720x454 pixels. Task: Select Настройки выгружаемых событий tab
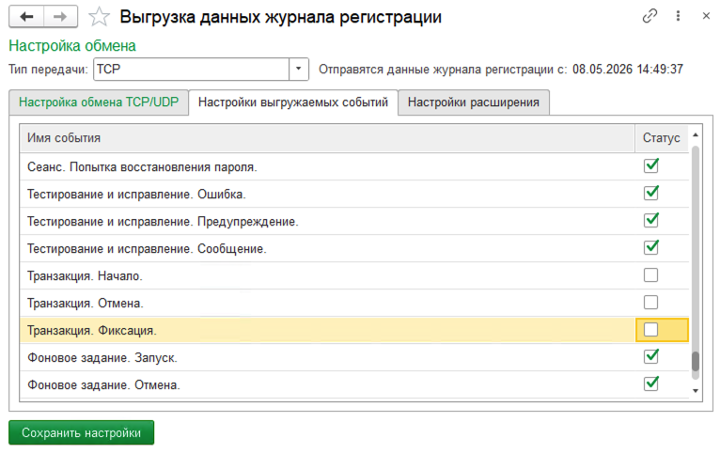pos(293,102)
